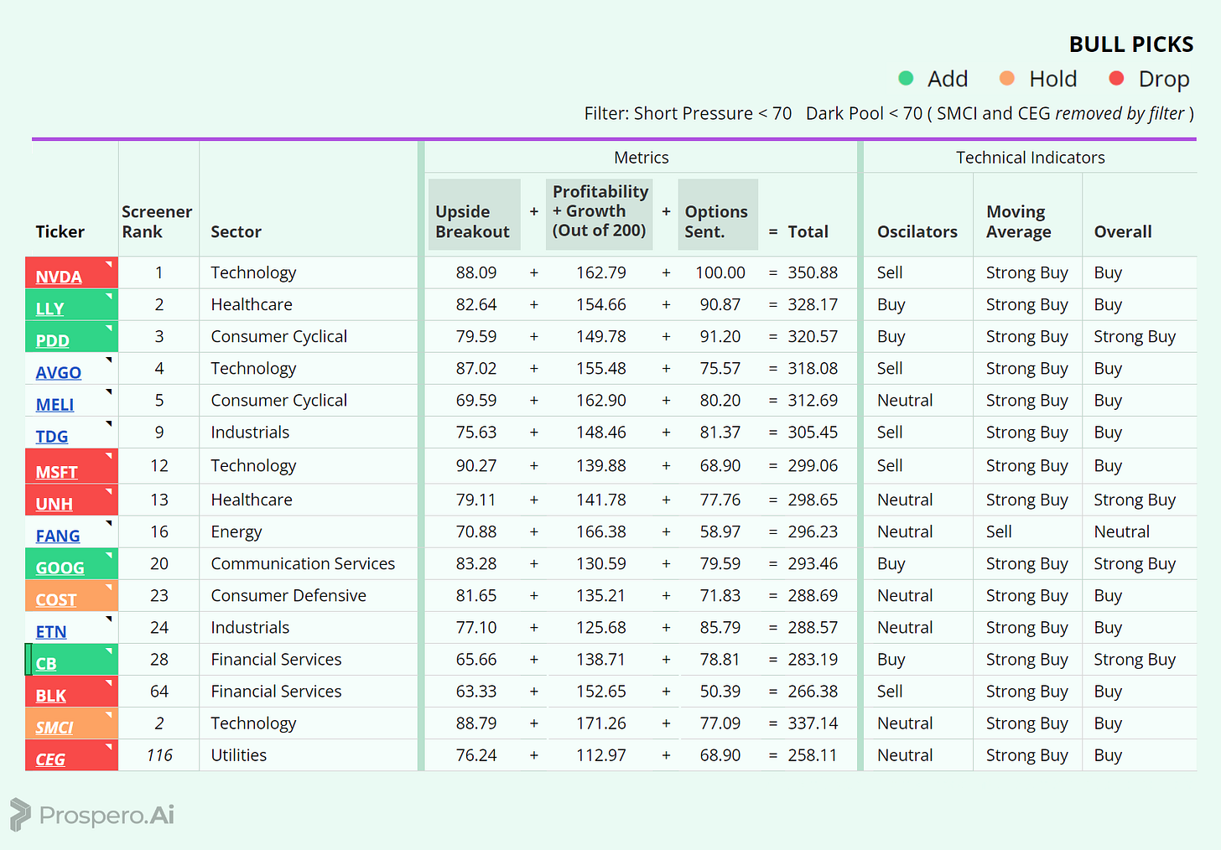This screenshot has height=850, width=1221.
Task: Click CEG screener rank 116
Action: tap(159, 754)
